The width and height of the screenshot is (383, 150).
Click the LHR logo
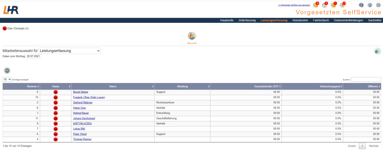pos(11,10)
